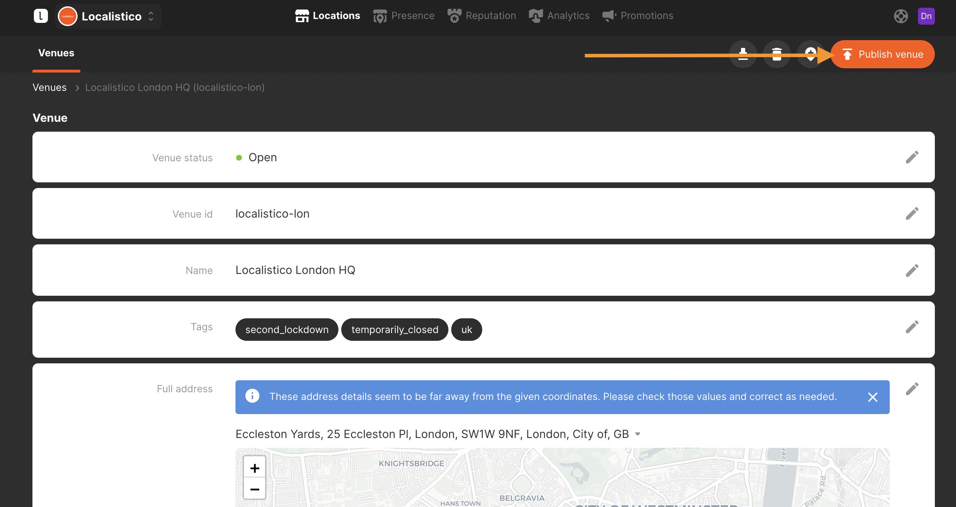The height and width of the screenshot is (507, 956).
Task: Click the Belgravia label on the map
Action: pyautogui.click(x=522, y=498)
